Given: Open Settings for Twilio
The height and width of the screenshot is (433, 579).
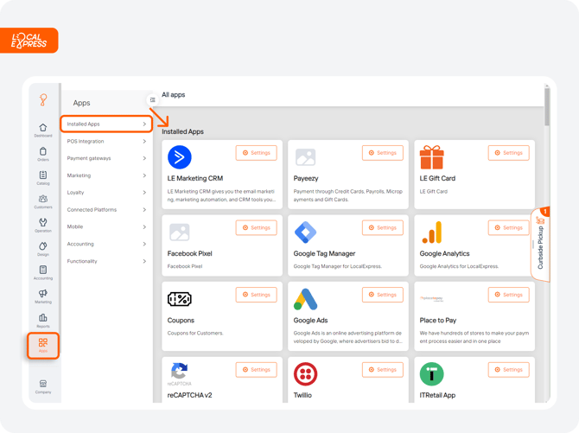Looking at the screenshot, I should click(383, 370).
